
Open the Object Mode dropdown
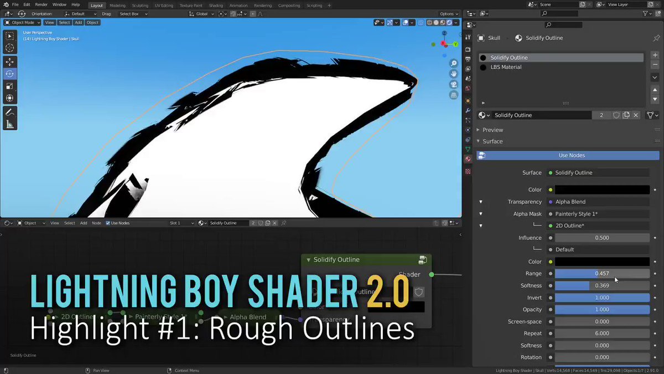coord(22,23)
